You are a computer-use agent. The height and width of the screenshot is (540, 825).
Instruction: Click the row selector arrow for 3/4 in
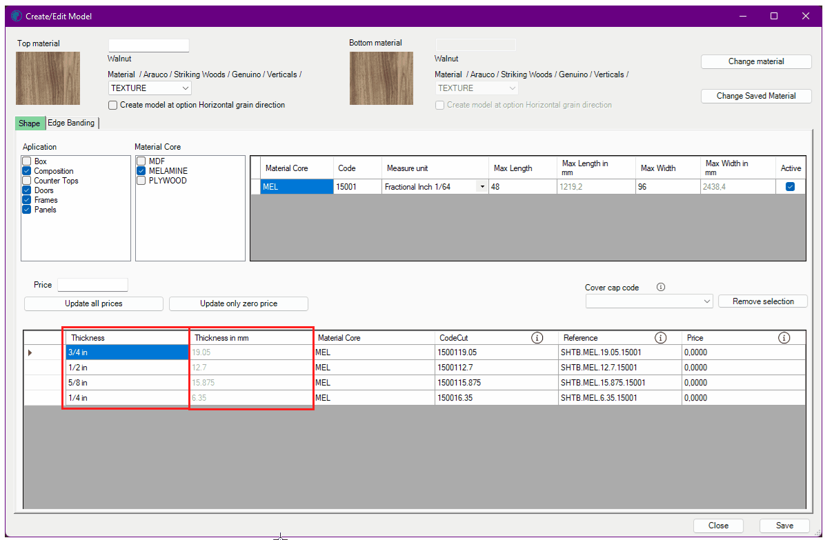30,352
